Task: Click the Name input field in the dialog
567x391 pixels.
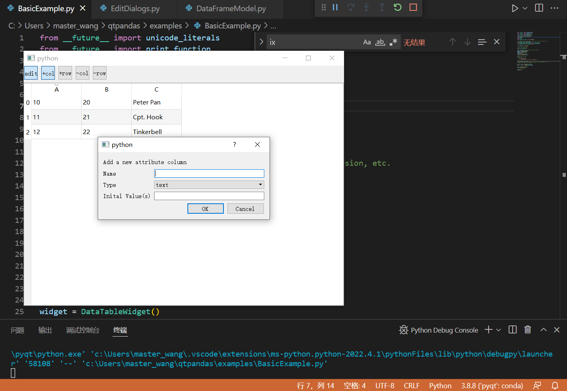Action: [209, 173]
